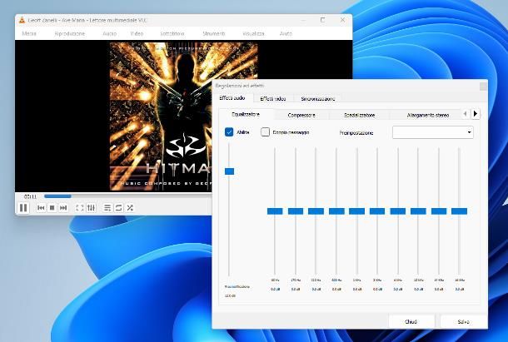This screenshot has width=508, height=342.
Task: Click the Preamplificazione label
Action: (237, 286)
